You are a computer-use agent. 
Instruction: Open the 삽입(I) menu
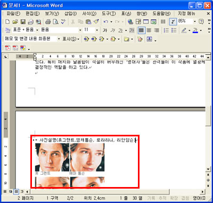pos(70,14)
